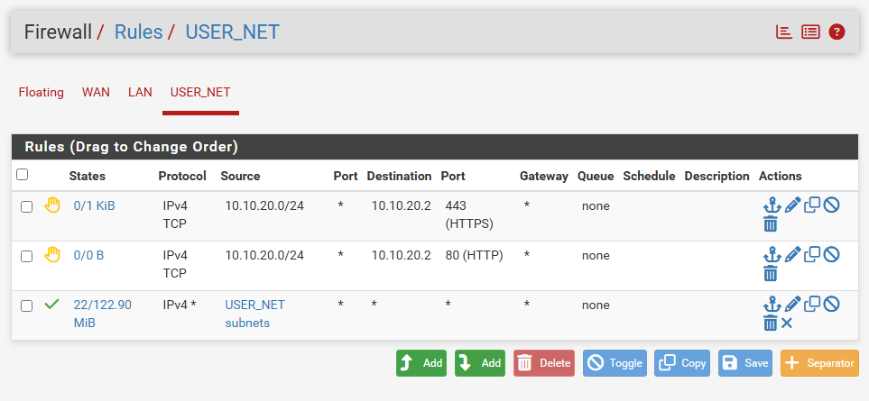Edit the 443 (HTTPS) rule with pencil icon
Image resolution: width=869 pixels, height=401 pixels.
792,205
